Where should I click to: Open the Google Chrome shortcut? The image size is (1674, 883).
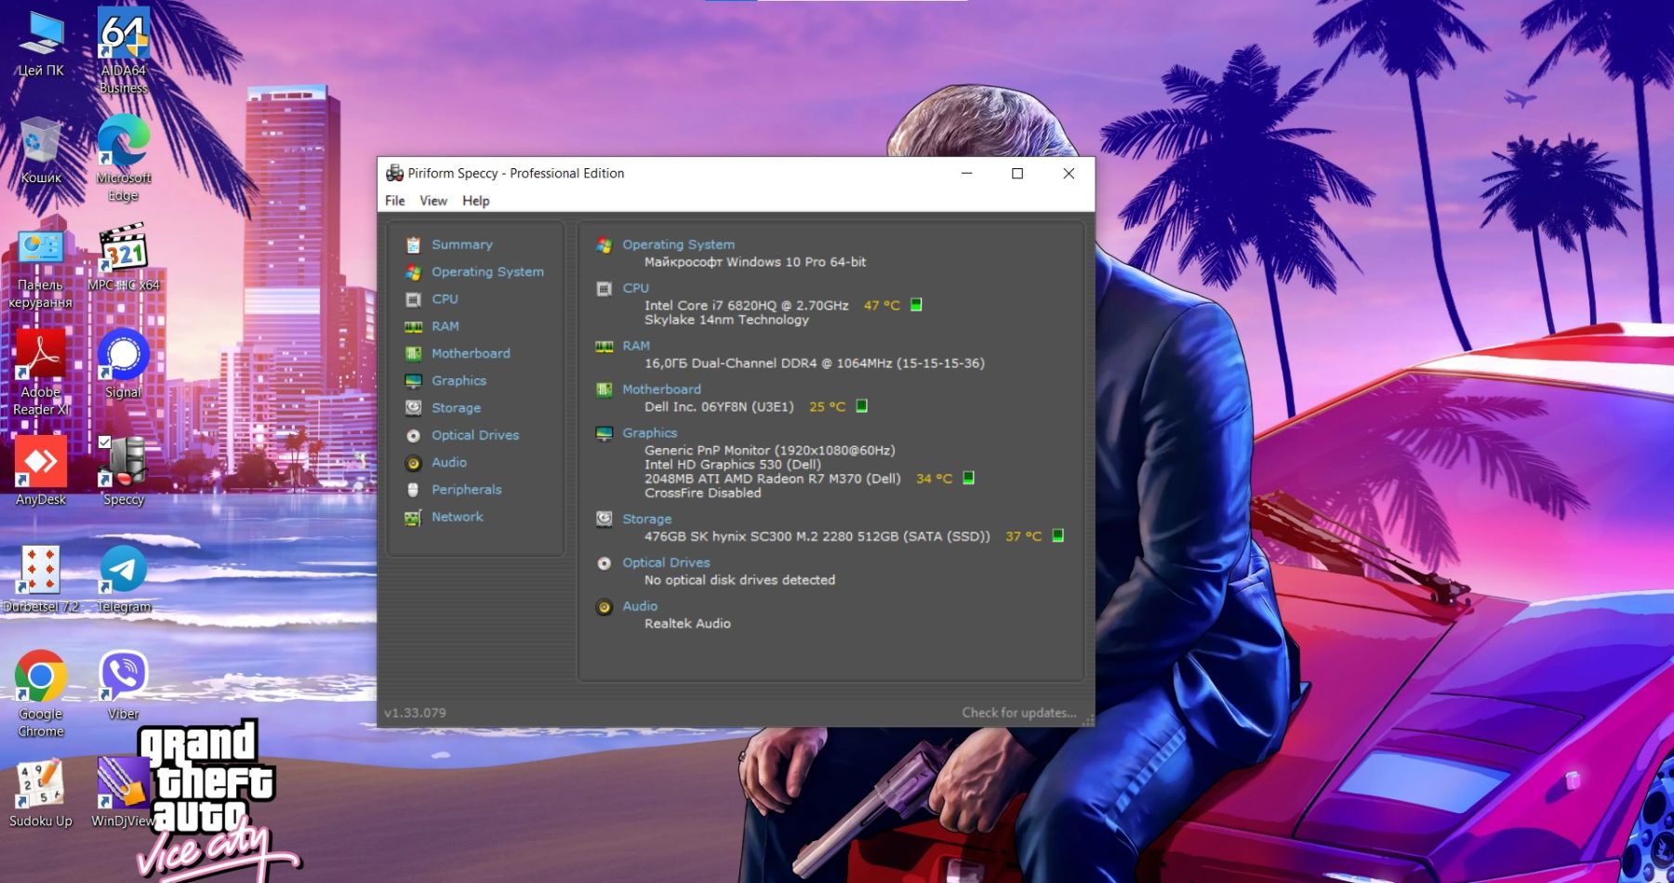tap(41, 694)
